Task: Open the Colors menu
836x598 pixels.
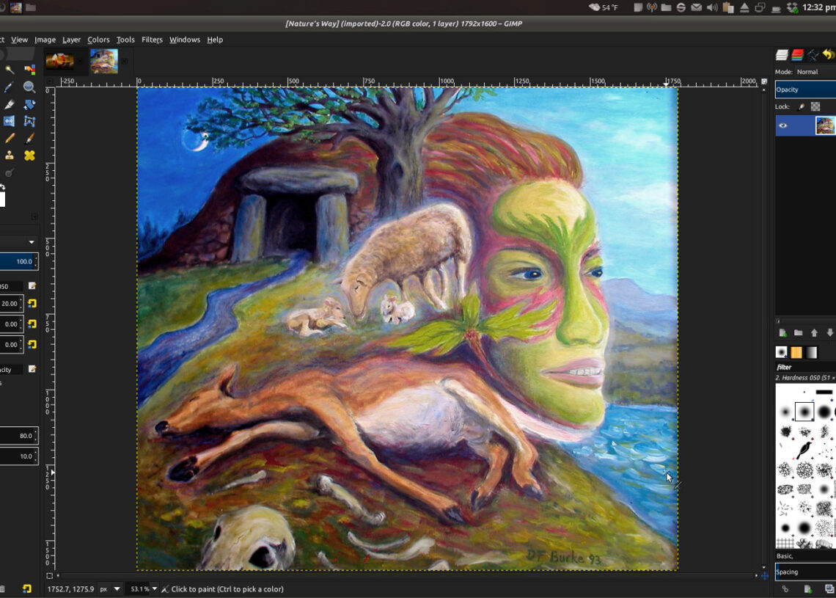Action: click(98, 40)
